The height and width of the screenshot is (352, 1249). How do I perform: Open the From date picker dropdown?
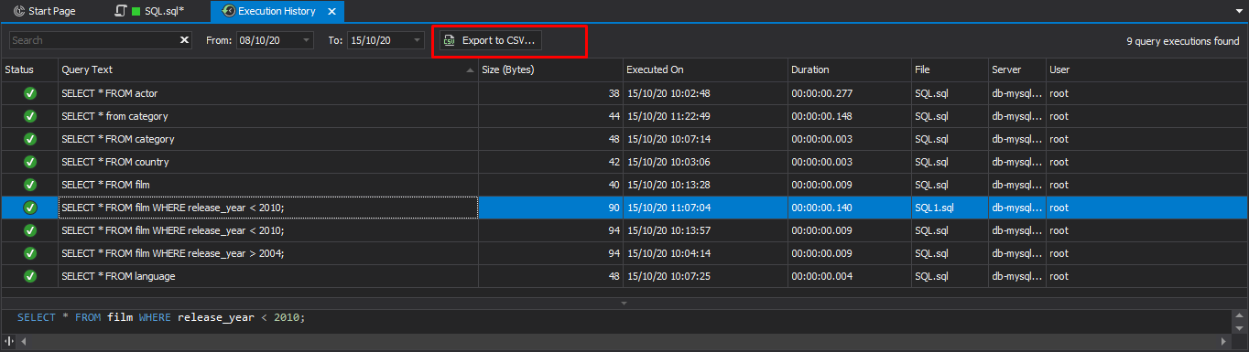[306, 40]
